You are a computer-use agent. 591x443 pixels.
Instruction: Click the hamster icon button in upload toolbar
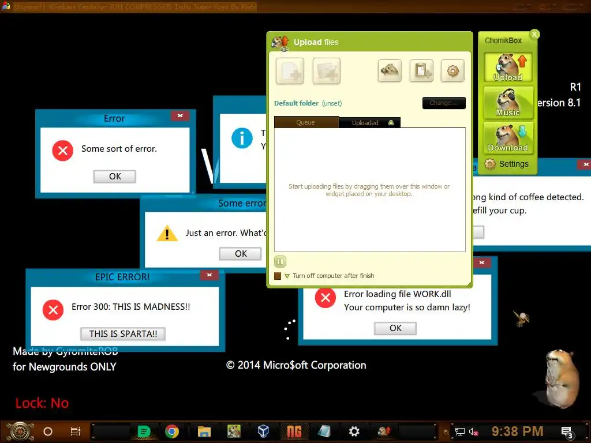[x=390, y=70]
